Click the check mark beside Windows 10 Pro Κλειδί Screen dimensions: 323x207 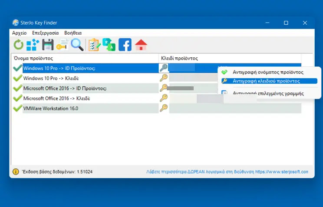(17, 78)
